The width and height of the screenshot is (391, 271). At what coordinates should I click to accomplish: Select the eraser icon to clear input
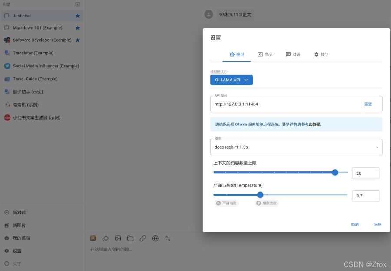[106, 238]
